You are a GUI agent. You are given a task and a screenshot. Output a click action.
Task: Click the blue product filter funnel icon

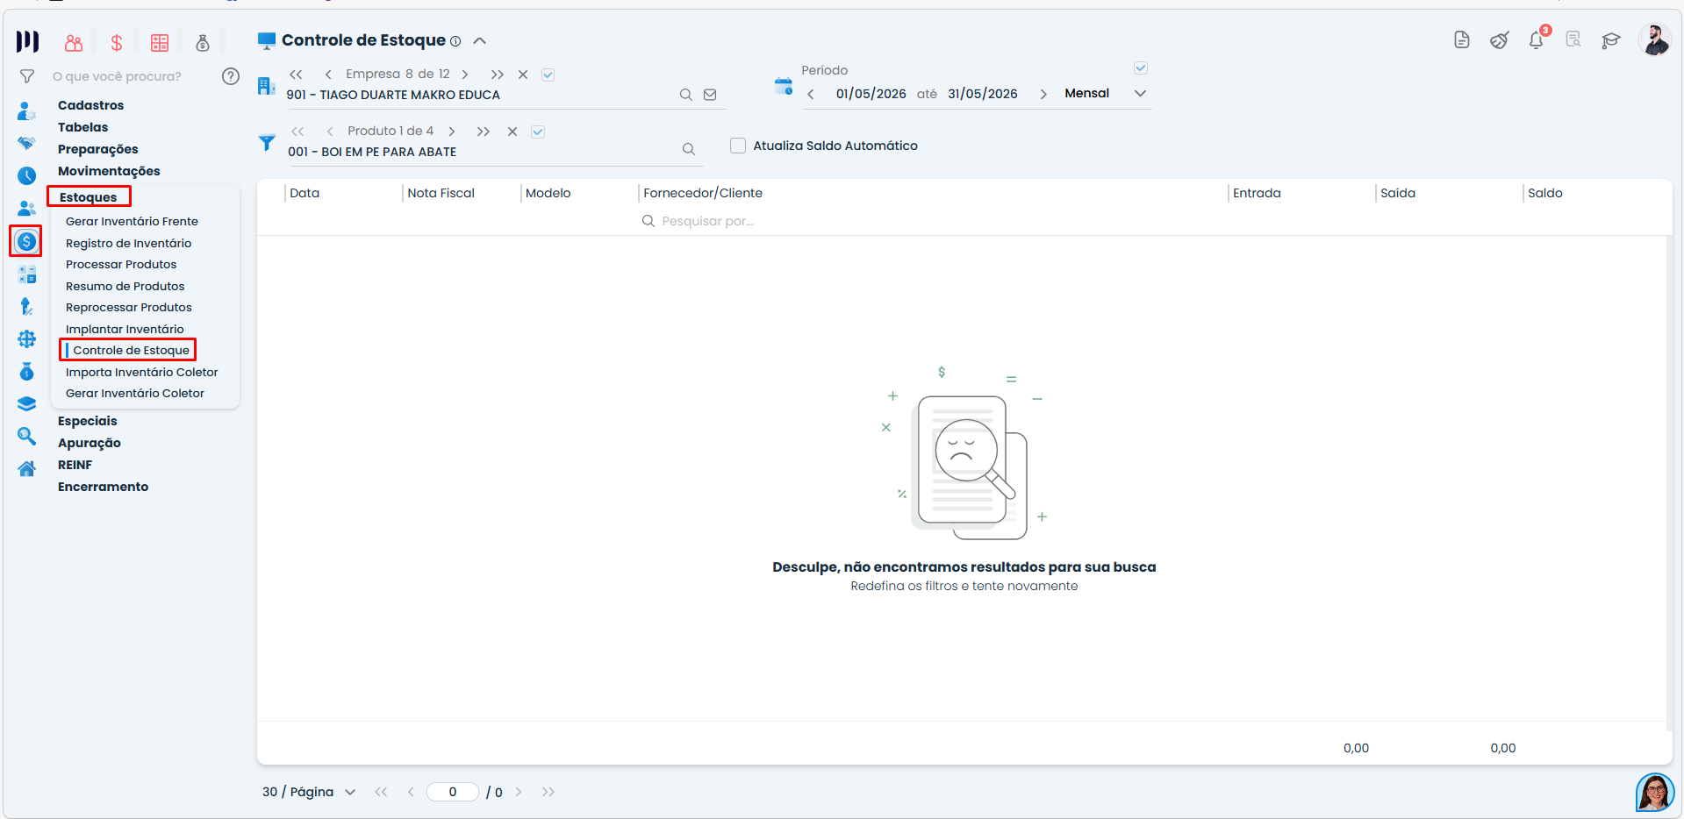(x=267, y=142)
